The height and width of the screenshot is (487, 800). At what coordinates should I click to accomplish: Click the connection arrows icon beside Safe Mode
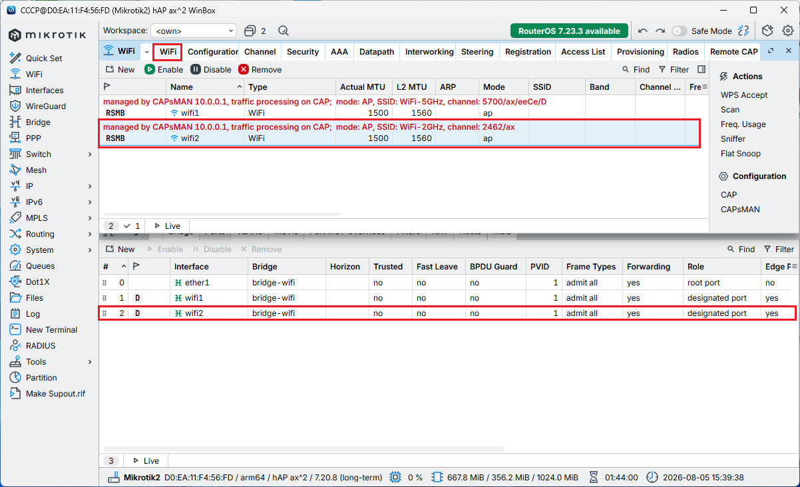[x=743, y=31]
